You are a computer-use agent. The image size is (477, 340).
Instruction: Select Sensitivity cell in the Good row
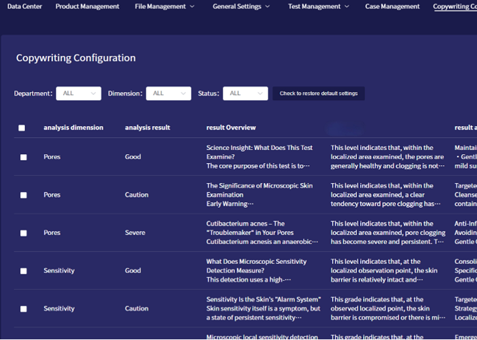59,270
